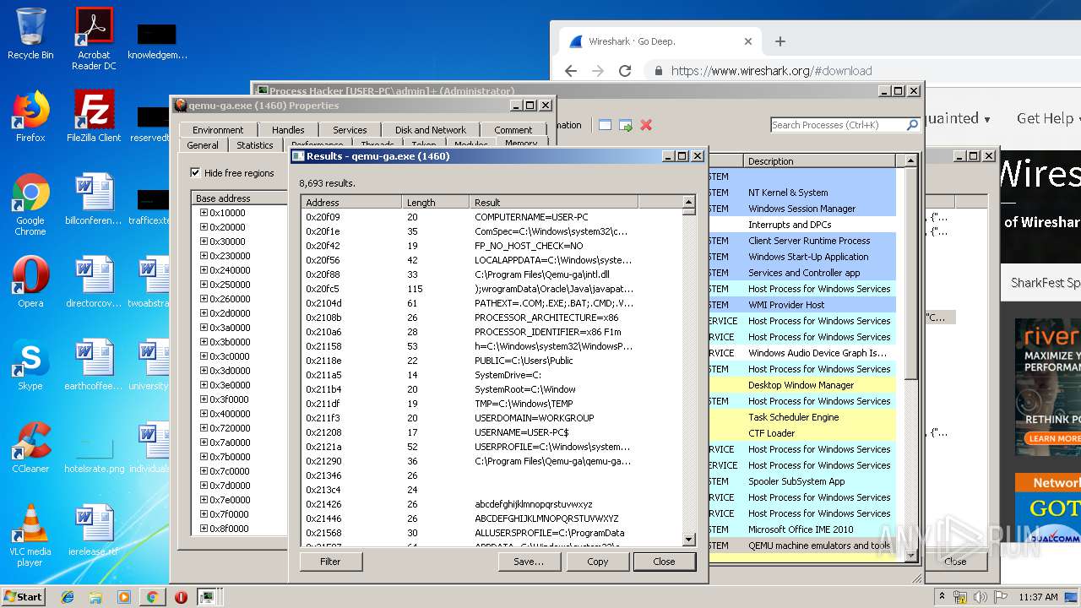Click Close button in Results dialog
The image size is (1081, 608).
coord(664,562)
